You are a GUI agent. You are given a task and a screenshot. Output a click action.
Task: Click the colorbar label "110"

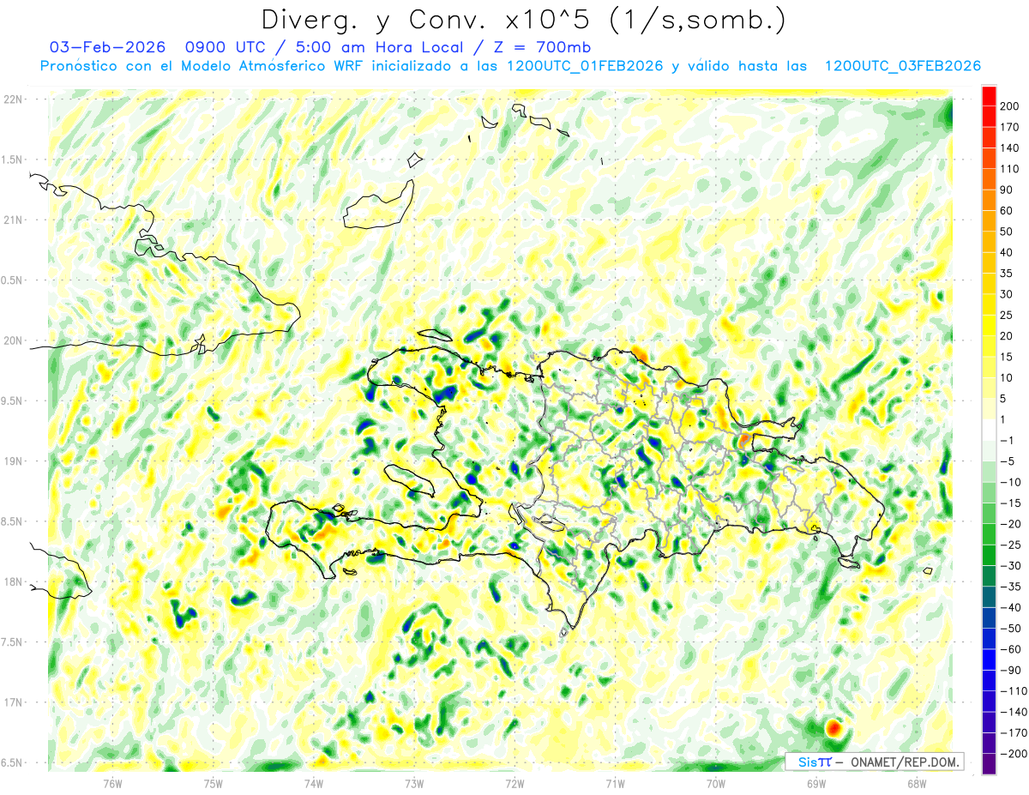coord(1009,169)
